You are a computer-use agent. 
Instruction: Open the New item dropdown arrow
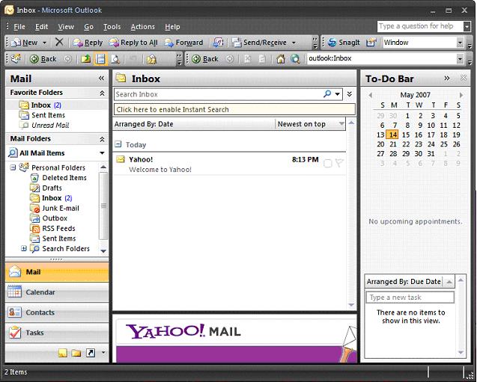(44, 43)
